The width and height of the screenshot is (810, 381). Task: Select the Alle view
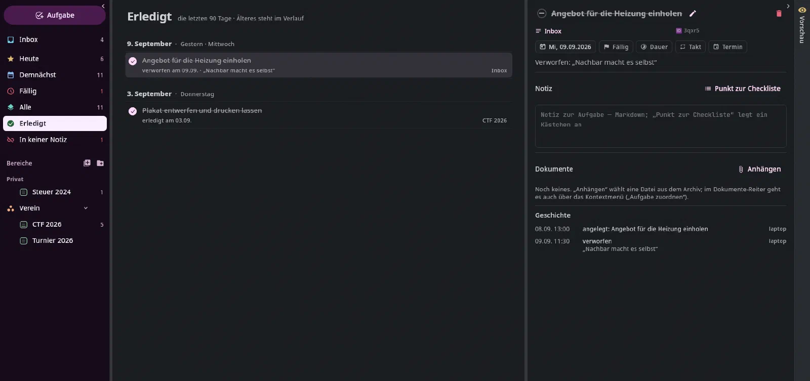point(55,107)
